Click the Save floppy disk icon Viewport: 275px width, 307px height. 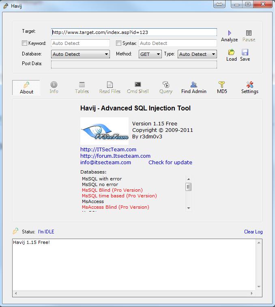click(245, 52)
